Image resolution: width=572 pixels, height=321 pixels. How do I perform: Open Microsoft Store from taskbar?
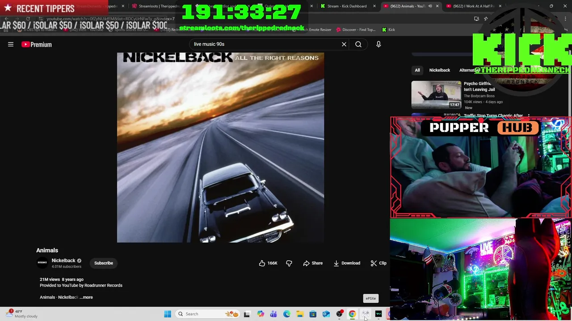click(313, 314)
